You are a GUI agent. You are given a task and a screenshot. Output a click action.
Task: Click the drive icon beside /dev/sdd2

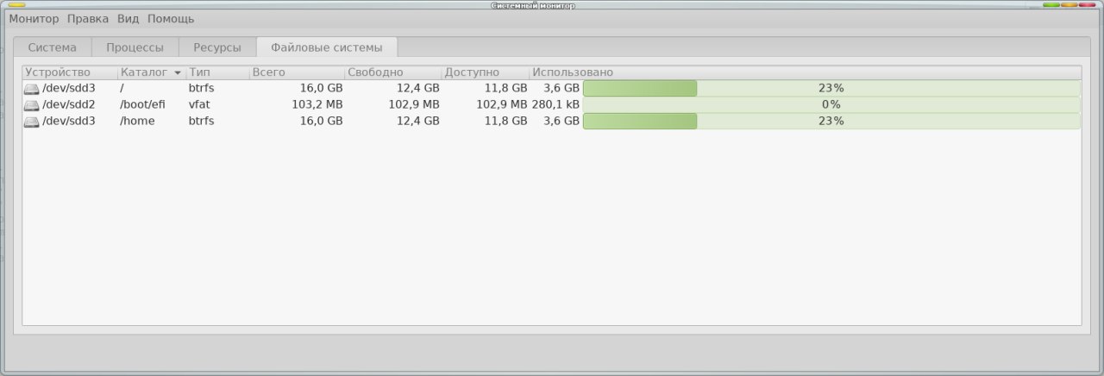pos(31,105)
